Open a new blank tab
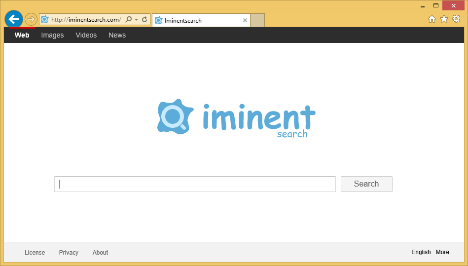The height and width of the screenshot is (266, 468). (257, 20)
